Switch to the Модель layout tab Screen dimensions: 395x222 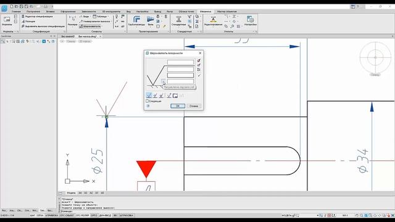pos(71,193)
